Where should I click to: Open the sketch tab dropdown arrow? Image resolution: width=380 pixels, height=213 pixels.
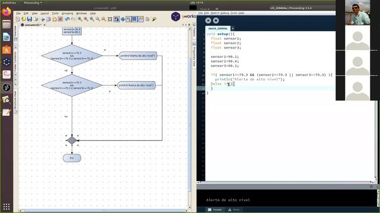click(232, 28)
